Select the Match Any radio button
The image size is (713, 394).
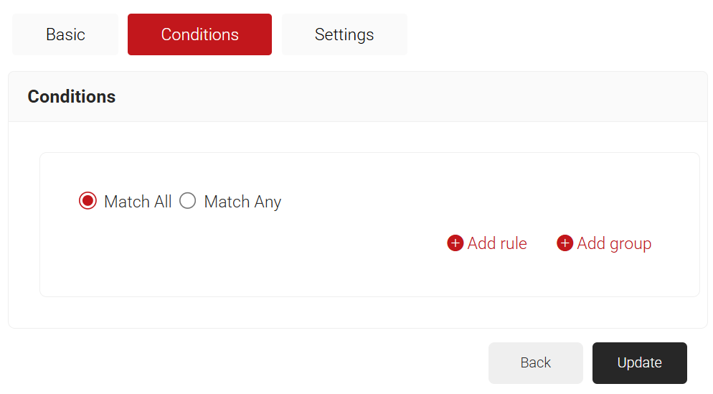pyautogui.click(x=187, y=201)
